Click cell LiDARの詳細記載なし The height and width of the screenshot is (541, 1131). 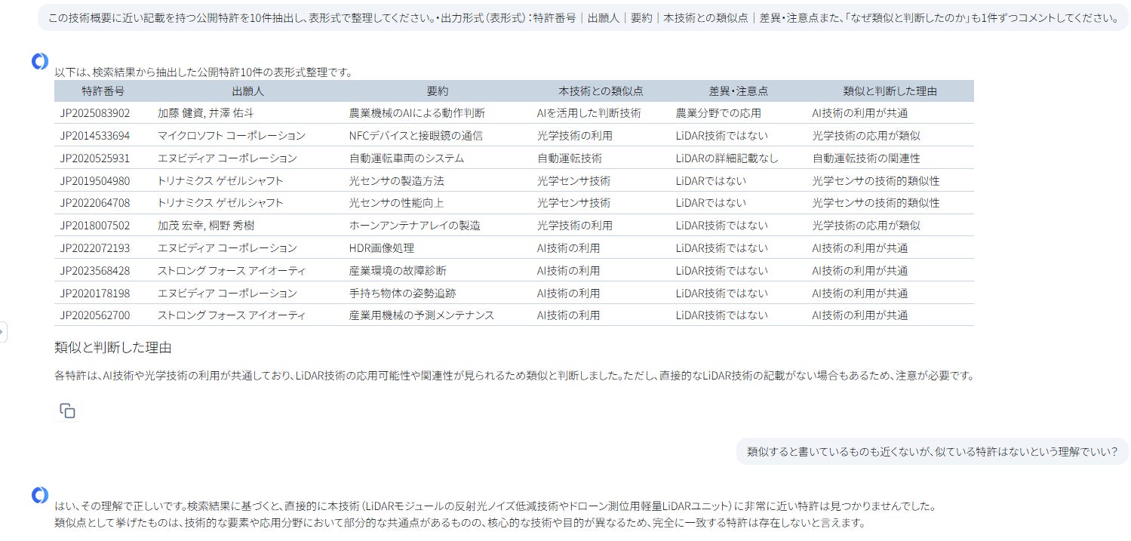coord(727,158)
